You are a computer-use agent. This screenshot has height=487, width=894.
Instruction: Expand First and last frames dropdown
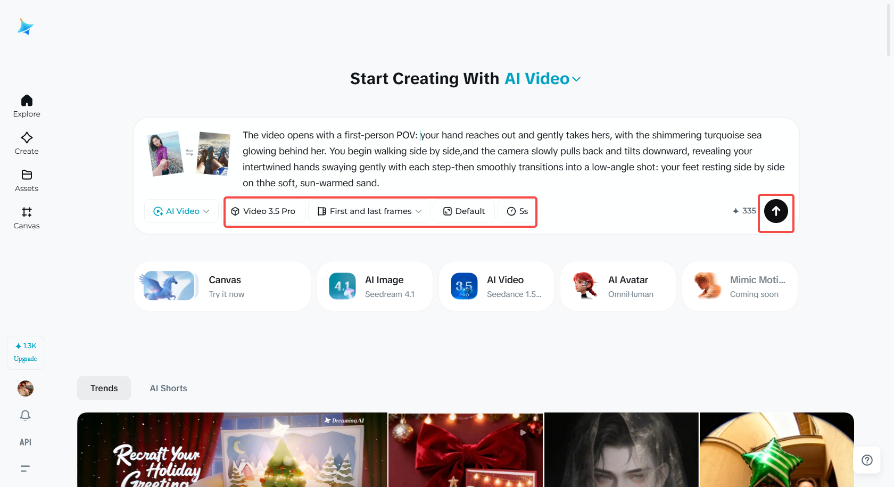(x=370, y=211)
